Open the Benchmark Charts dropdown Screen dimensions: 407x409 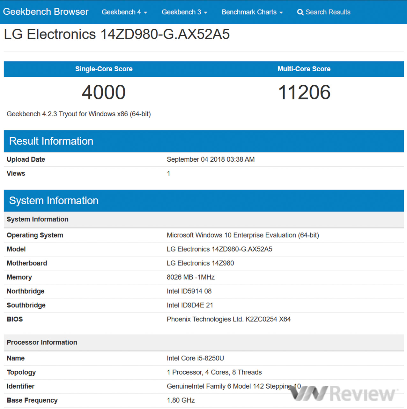(252, 12)
